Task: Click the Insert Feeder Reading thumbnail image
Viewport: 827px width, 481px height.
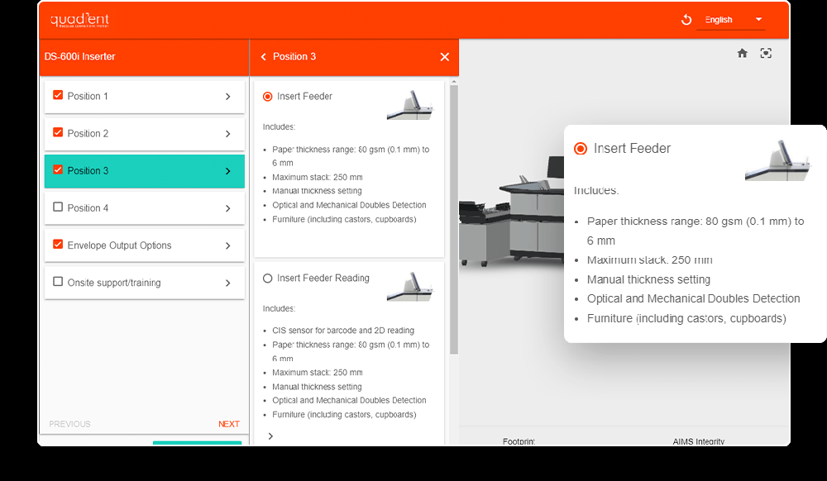Action: point(410,287)
